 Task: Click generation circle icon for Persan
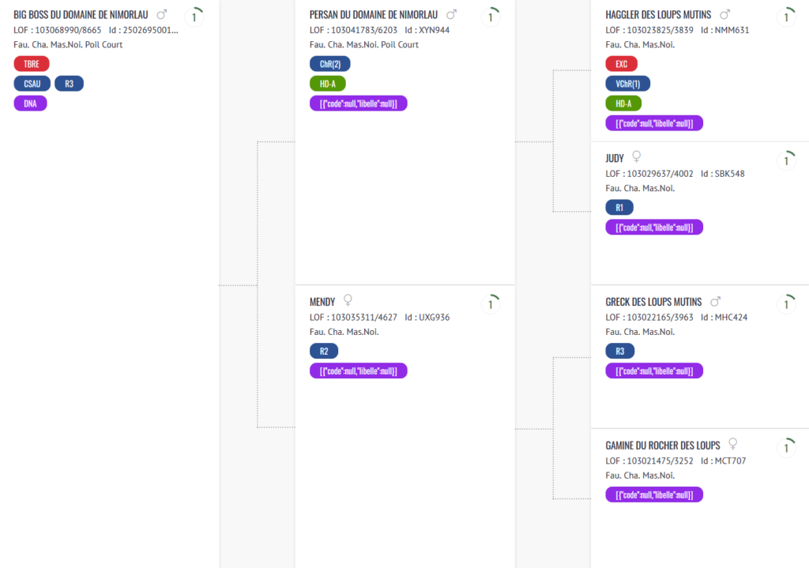[x=491, y=17]
